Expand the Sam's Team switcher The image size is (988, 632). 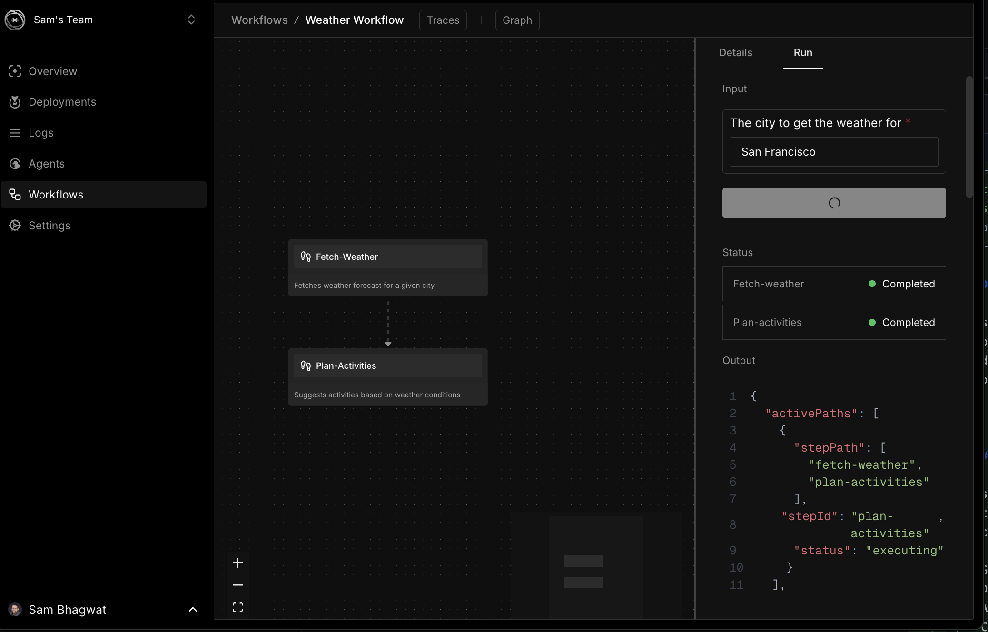click(191, 20)
